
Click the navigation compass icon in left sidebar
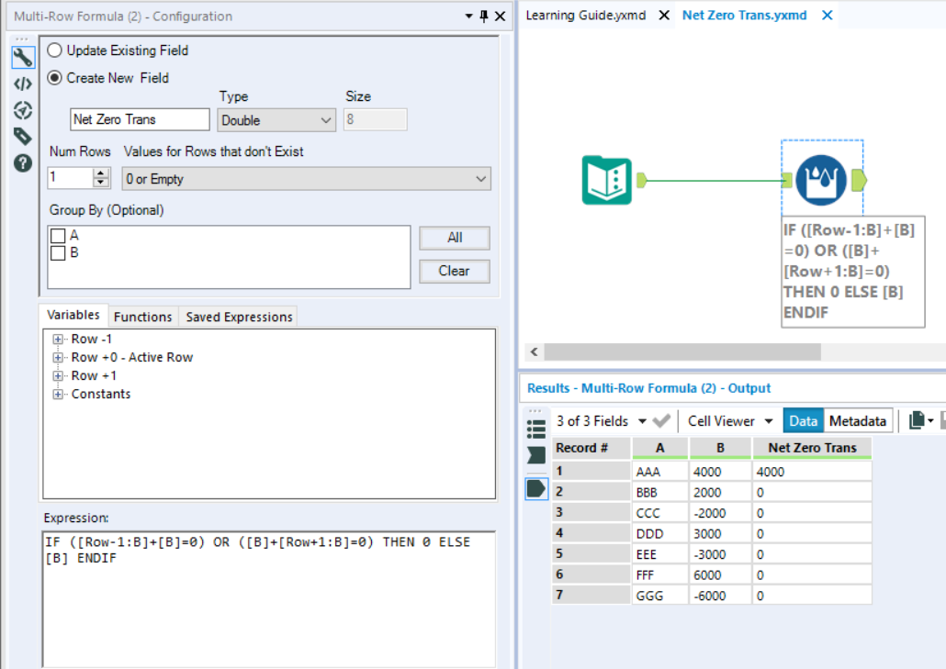(23, 110)
